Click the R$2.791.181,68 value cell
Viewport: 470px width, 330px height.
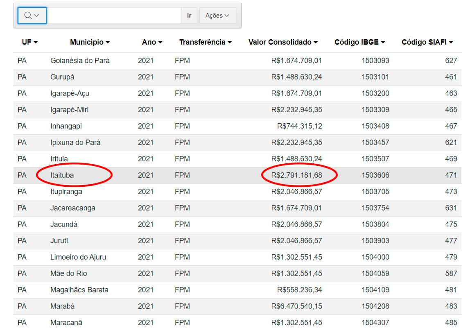(x=296, y=175)
